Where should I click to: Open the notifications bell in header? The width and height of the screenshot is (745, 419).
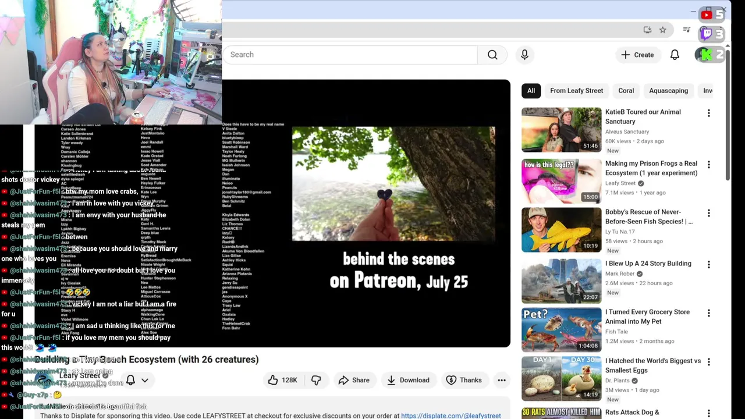[x=675, y=55]
